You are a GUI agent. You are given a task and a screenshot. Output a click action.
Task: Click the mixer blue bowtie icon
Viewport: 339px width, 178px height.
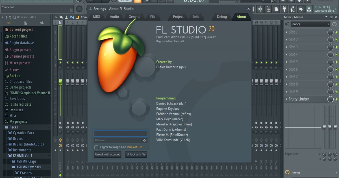[72, 17]
